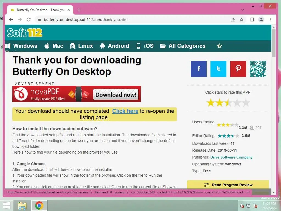Click the address bar URL
281x211 pixels.
(x=86, y=20)
